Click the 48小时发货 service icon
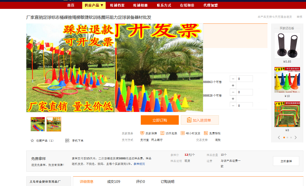Screen dimensions: 306x186 tap(183, 133)
